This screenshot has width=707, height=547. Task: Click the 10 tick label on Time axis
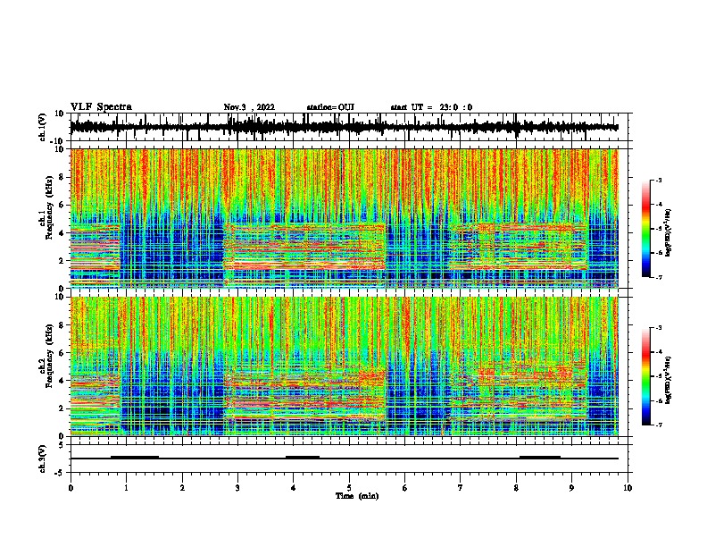click(628, 488)
